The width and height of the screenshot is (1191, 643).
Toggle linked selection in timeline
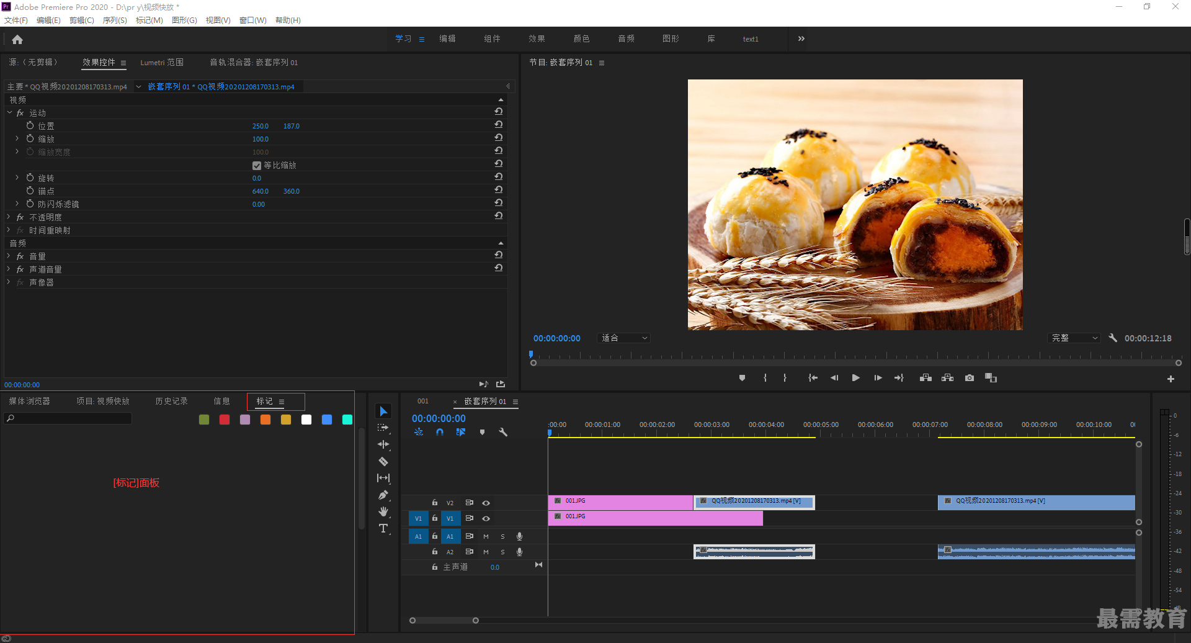click(461, 432)
